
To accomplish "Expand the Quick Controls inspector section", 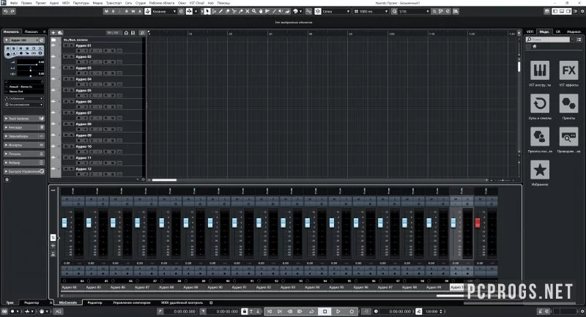I will pos(24,171).
